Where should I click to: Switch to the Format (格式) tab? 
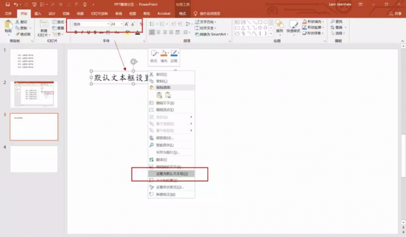[182, 14]
